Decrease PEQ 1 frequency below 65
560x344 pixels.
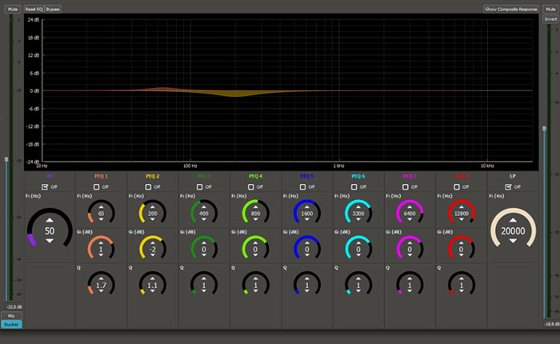pos(101,219)
